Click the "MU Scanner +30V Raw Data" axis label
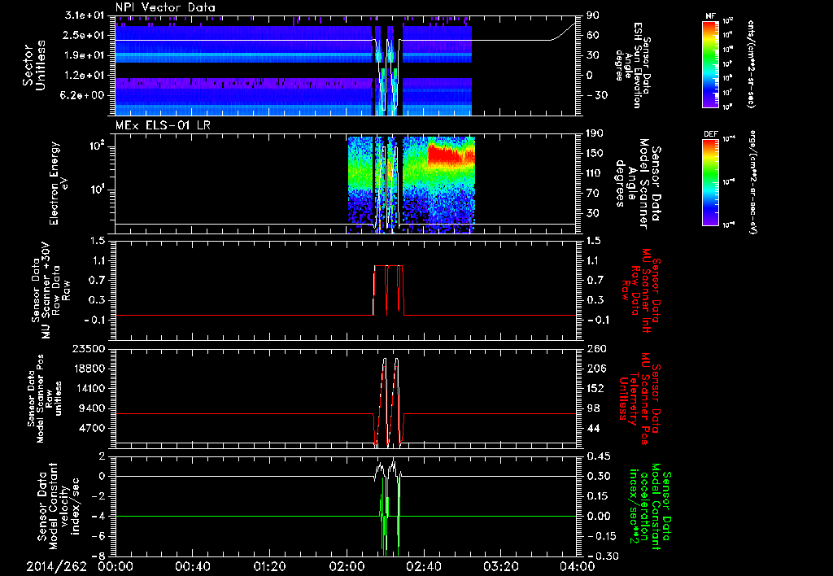 click(51, 290)
